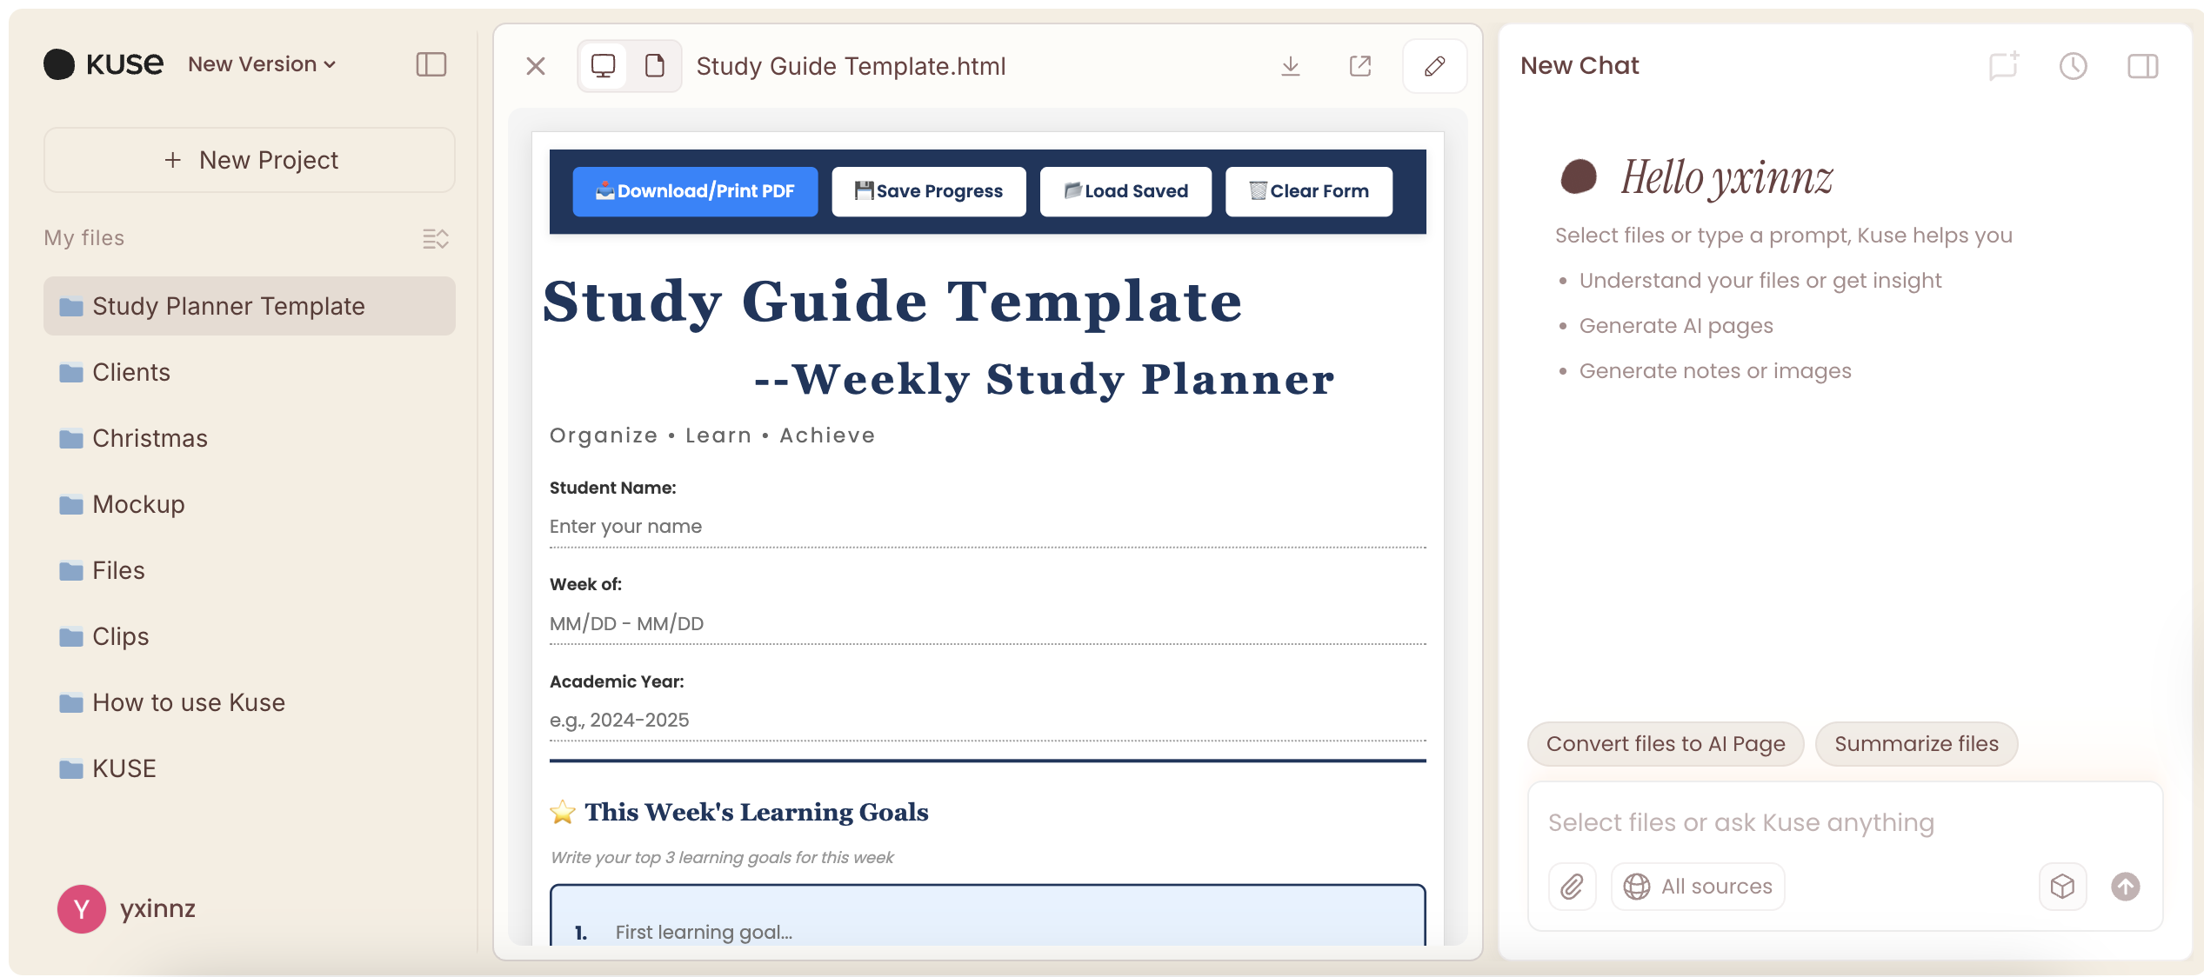Viewport: 2204px width, 977px height.
Task: Click the pencil edit icon
Action: pos(1435,66)
